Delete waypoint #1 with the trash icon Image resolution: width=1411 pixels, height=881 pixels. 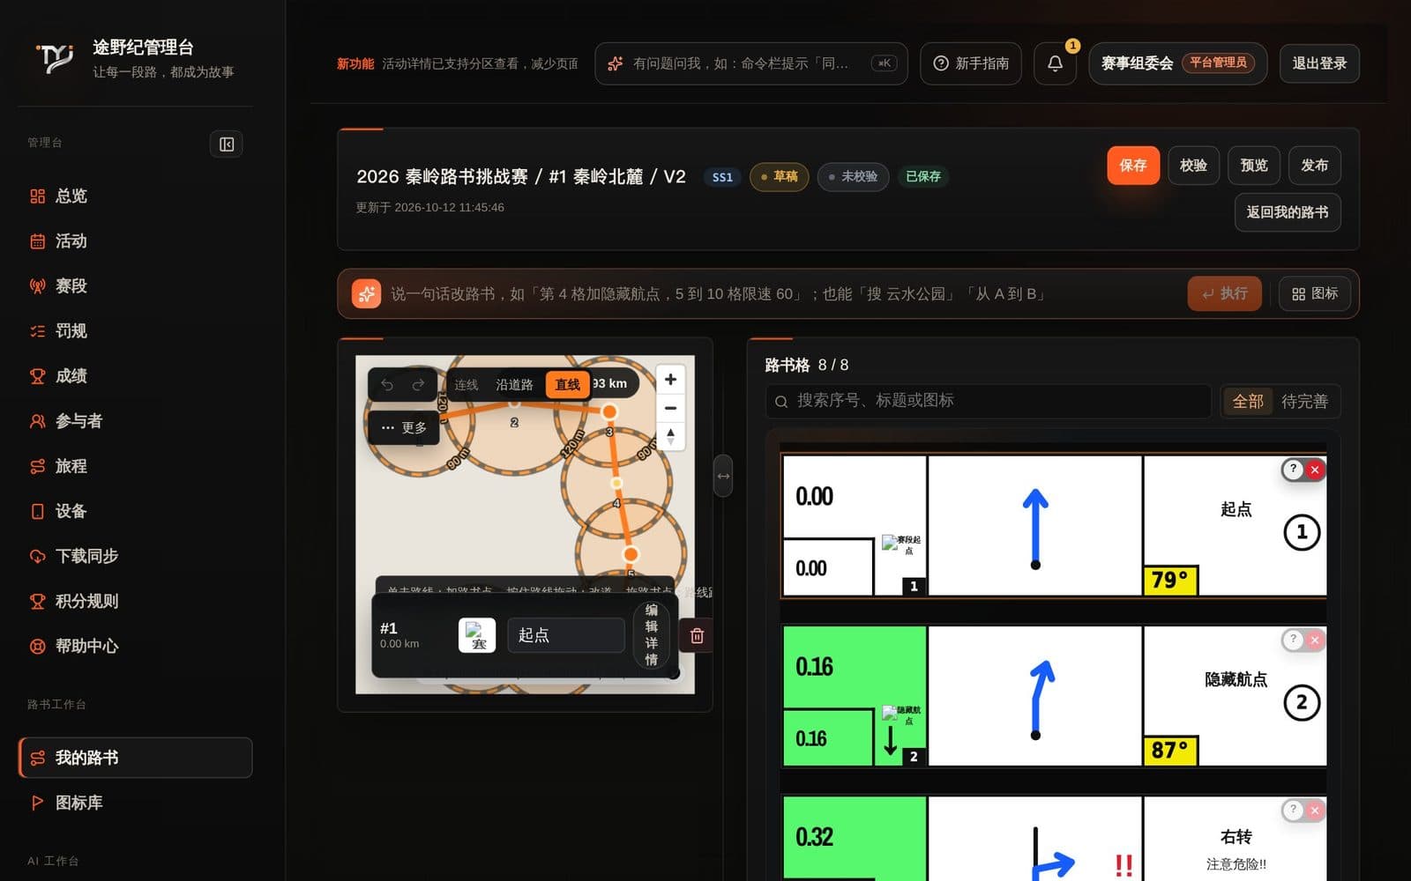tap(697, 635)
